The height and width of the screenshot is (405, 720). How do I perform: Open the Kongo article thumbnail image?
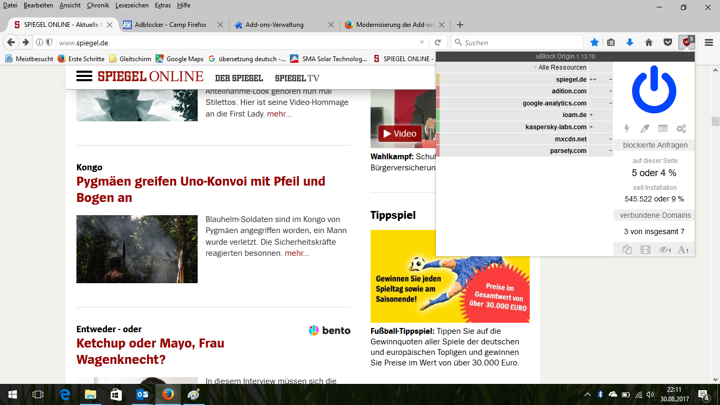coord(137,249)
